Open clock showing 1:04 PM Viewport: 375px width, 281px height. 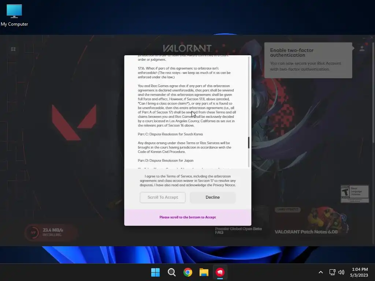pyautogui.click(x=359, y=272)
